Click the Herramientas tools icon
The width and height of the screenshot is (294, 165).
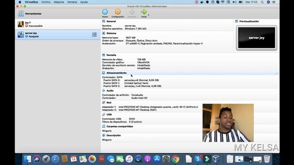[21, 13]
